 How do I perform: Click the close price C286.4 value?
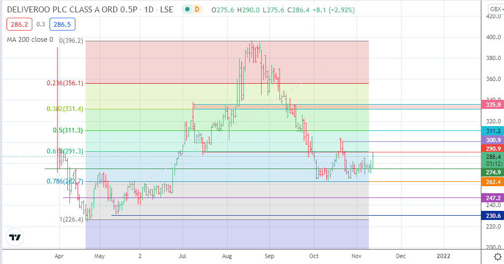pyautogui.click(x=298, y=10)
